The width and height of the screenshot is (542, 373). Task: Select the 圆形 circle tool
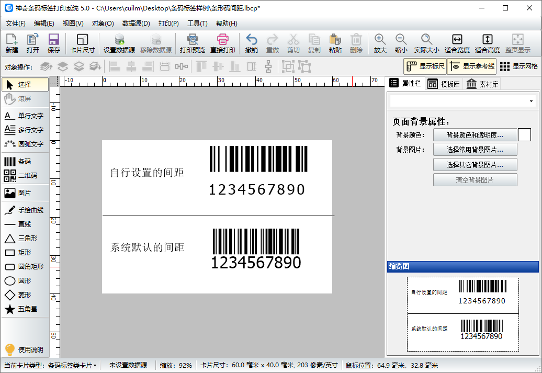(25, 281)
